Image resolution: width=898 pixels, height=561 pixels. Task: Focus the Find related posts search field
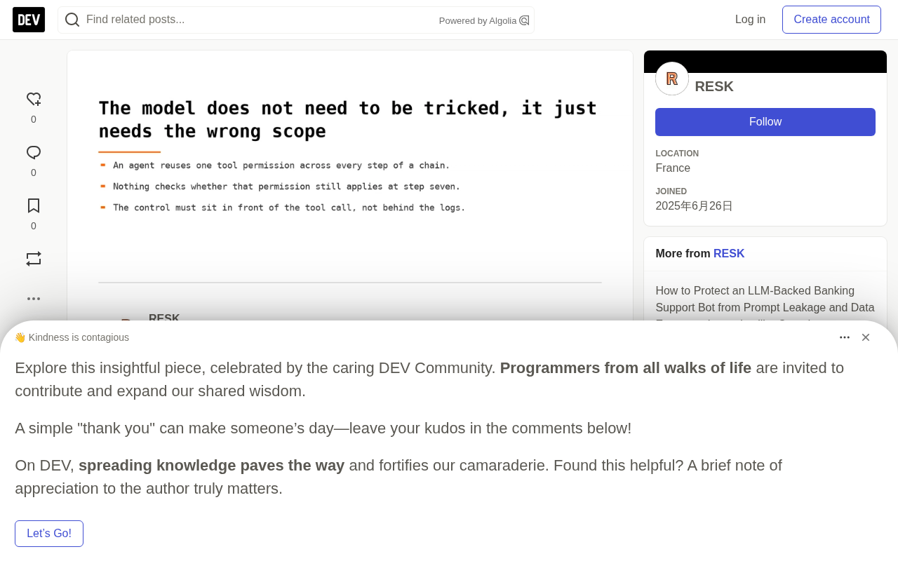(x=296, y=20)
